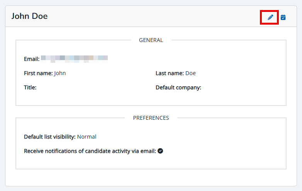Click the pencil edit icon
This screenshot has height=191, width=302.
click(270, 17)
